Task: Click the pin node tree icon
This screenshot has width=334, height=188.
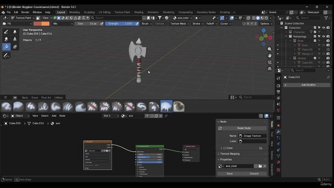Action: pyautogui.click(x=166, y=116)
